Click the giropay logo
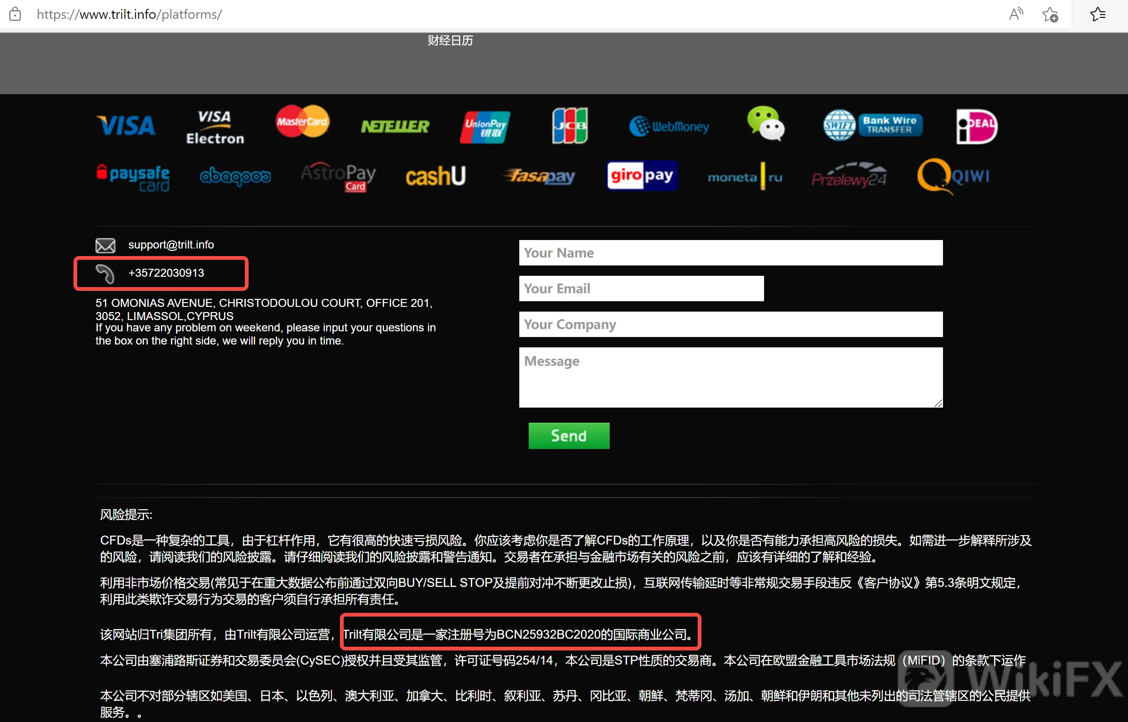Viewport: 1128px width, 722px height. (642, 176)
